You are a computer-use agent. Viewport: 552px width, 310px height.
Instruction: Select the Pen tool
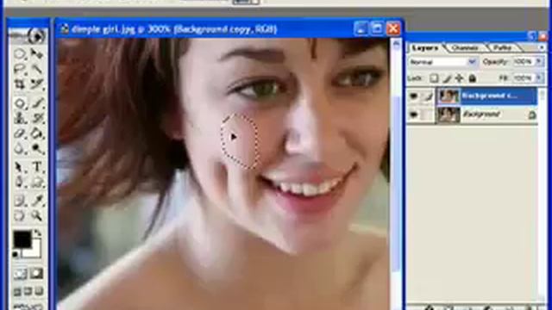[20, 182]
